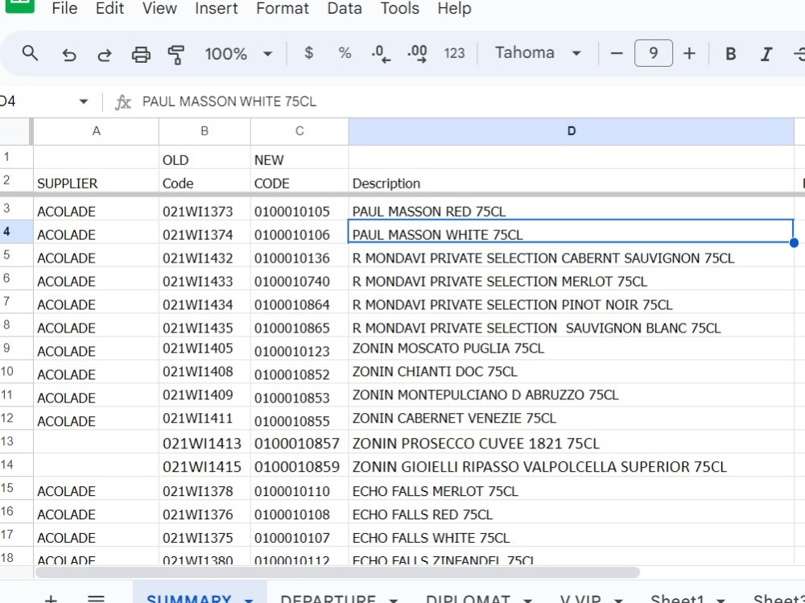The height and width of the screenshot is (603, 805).
Task: Open the Data menu
Action: (344, 9)
